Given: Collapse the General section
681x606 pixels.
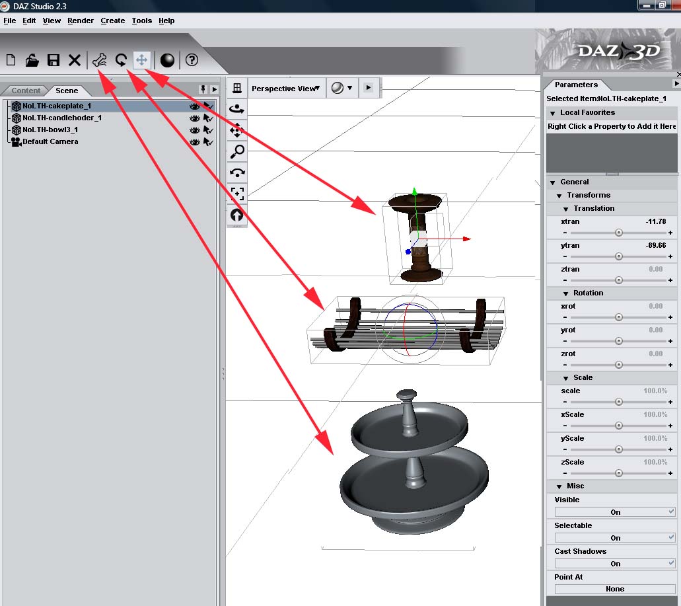Looking at the screenshot, I should (x=552, y=183).
